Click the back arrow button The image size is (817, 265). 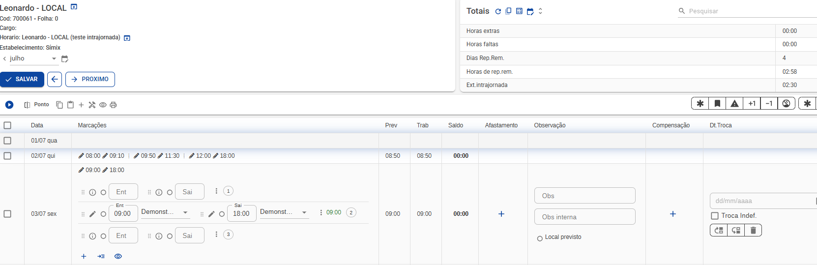coord(55,79)
